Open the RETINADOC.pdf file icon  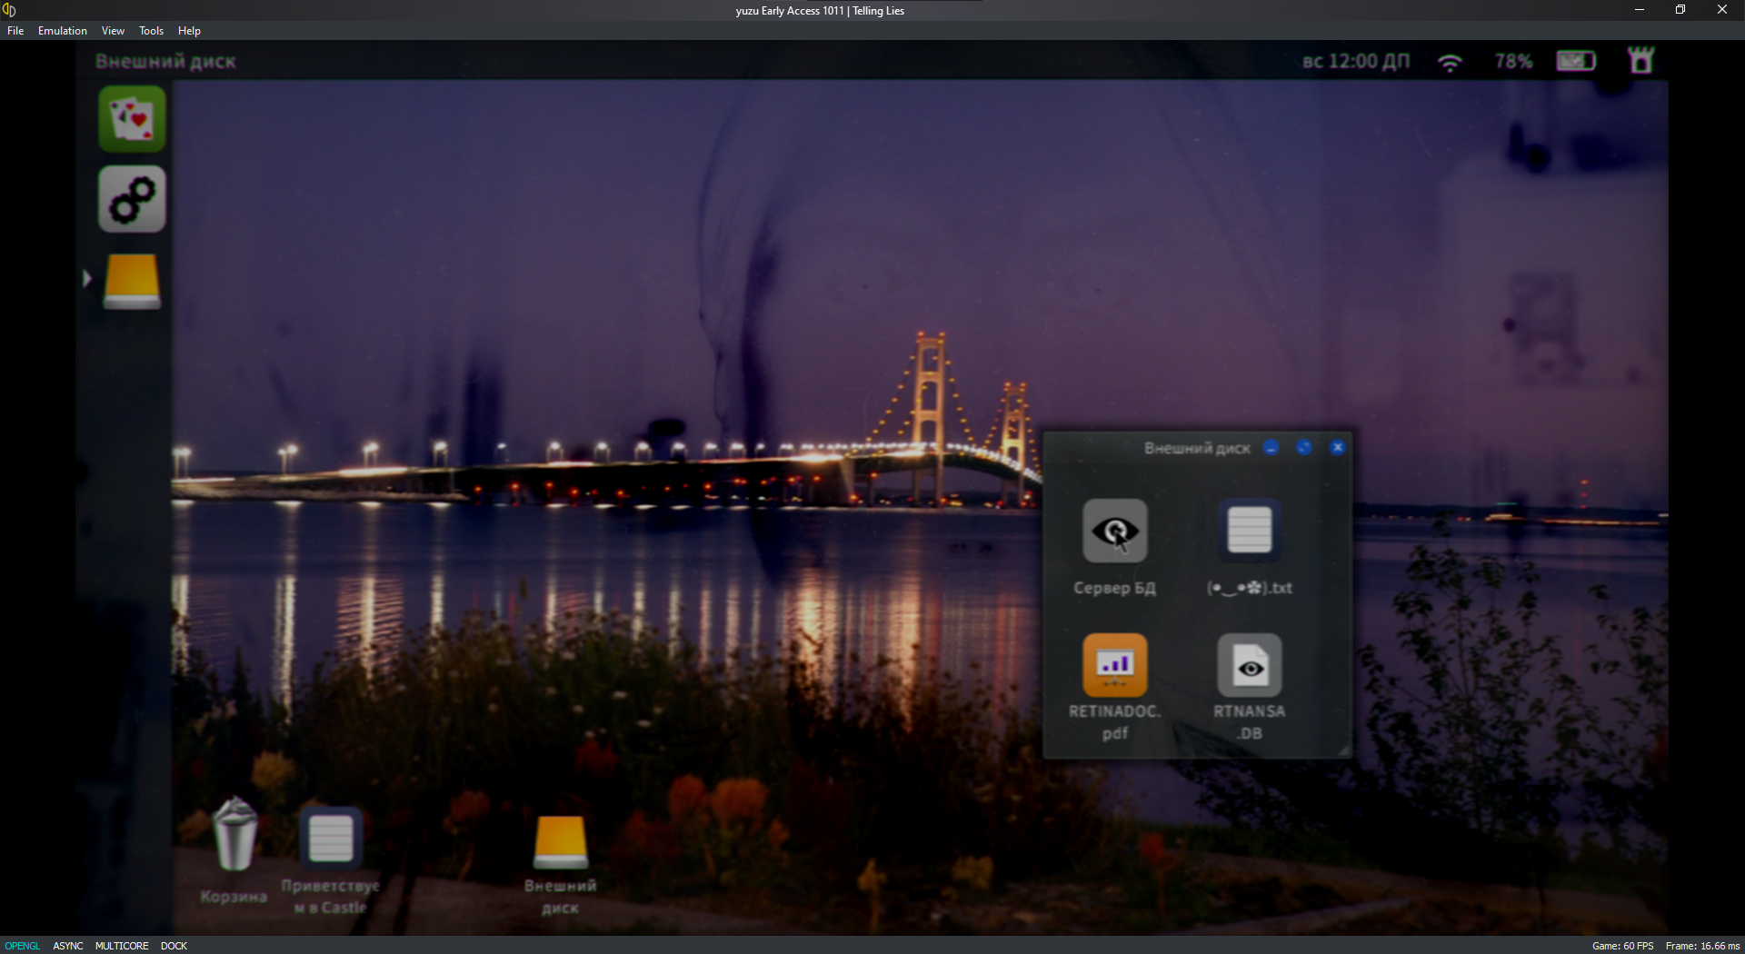point(1115,665)
